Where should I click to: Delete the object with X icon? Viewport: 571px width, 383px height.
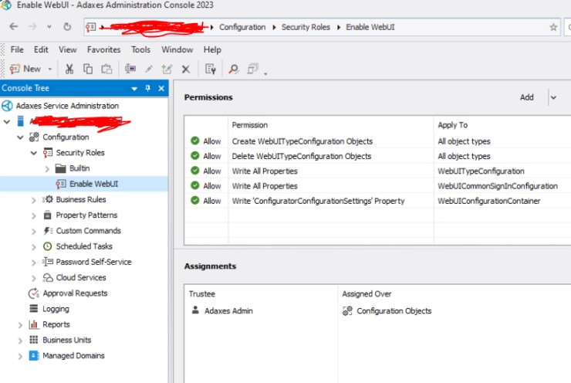(x=186, y=69)
